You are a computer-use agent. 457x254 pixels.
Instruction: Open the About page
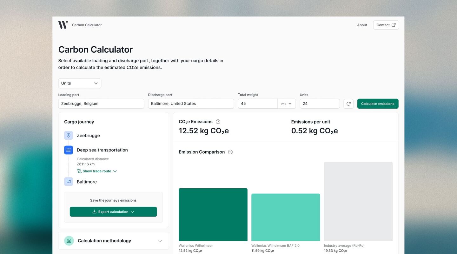[362, 25]
